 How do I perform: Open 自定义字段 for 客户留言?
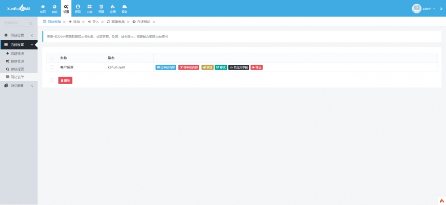click(239, 67)
